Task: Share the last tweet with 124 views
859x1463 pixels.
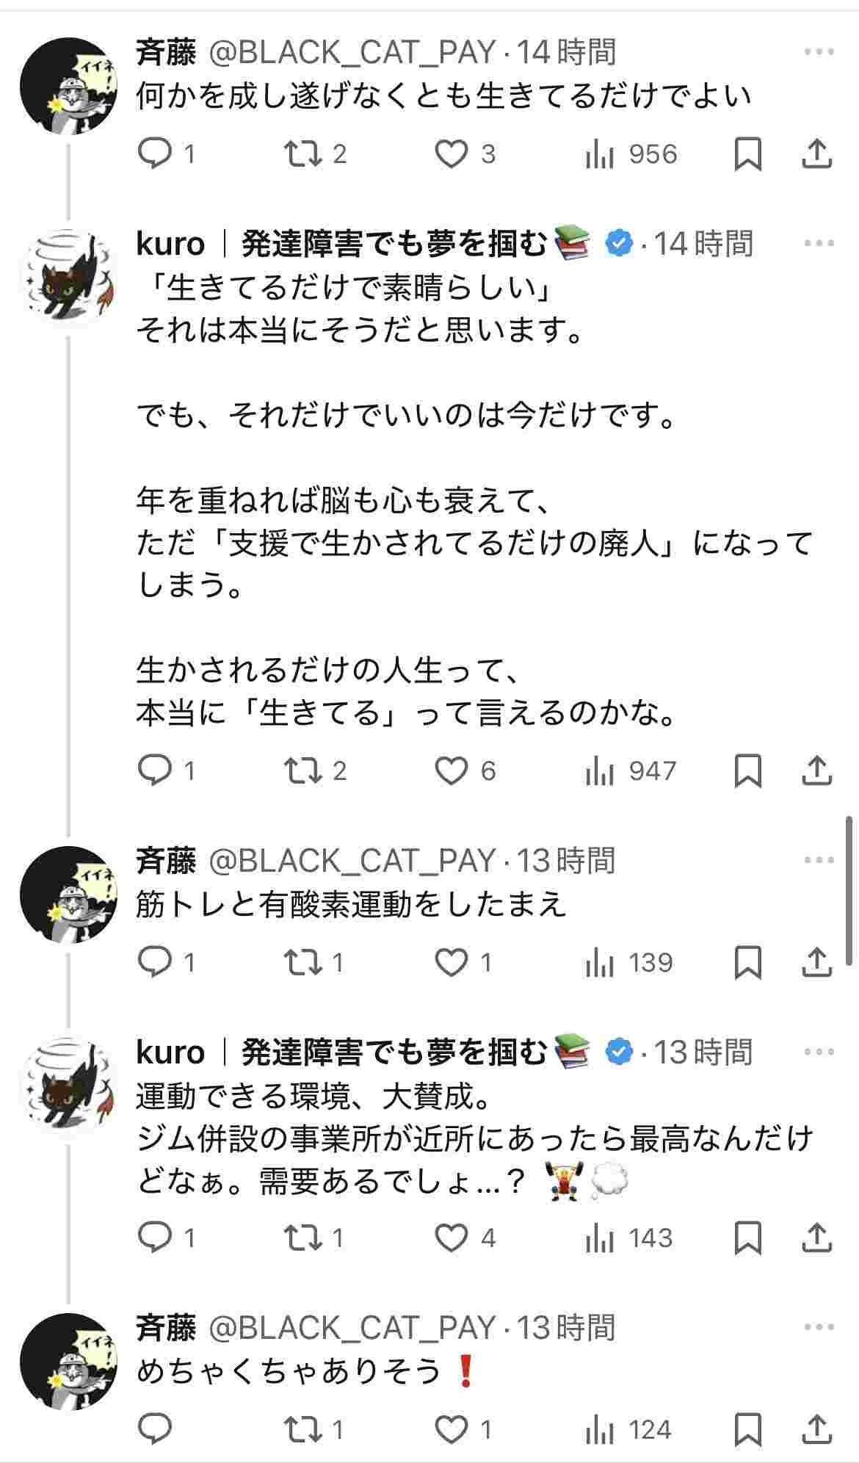Action: (816, 1430)
